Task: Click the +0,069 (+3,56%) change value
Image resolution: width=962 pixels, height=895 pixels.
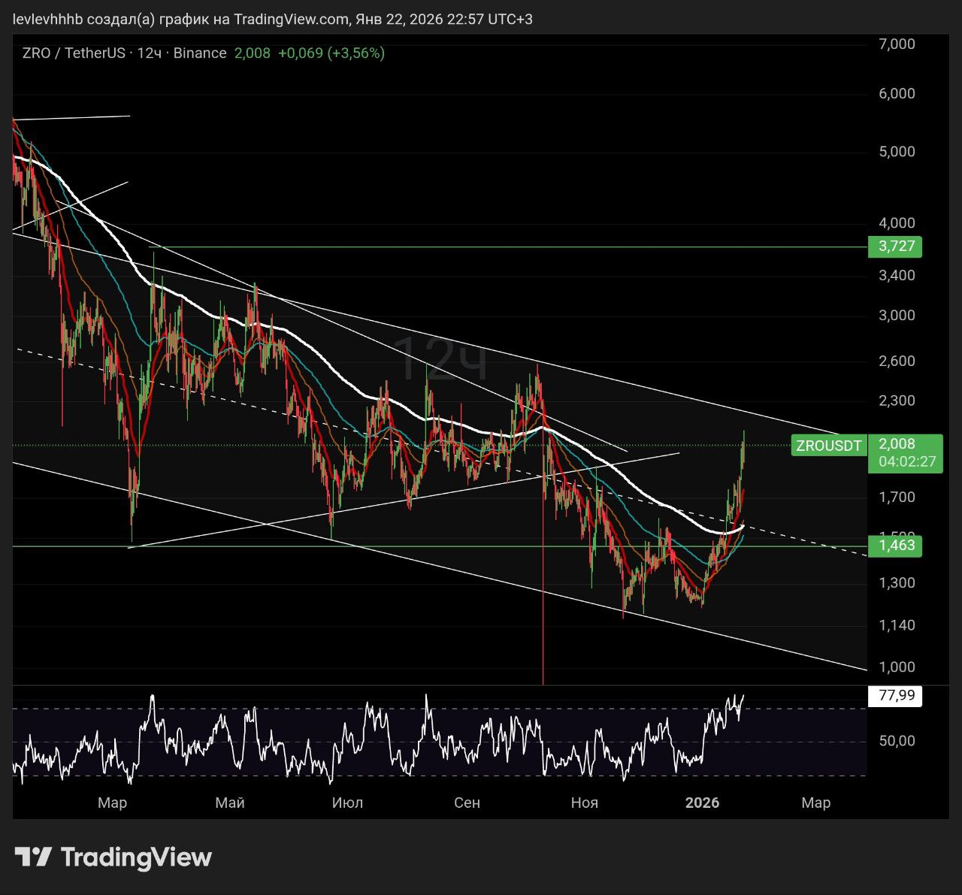Action: click(x=331, y=53)
